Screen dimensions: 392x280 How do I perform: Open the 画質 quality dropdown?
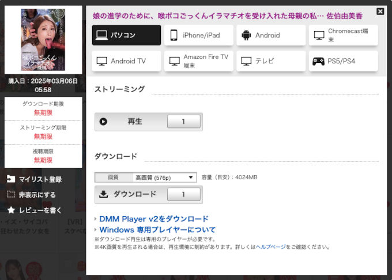point(165,177)
